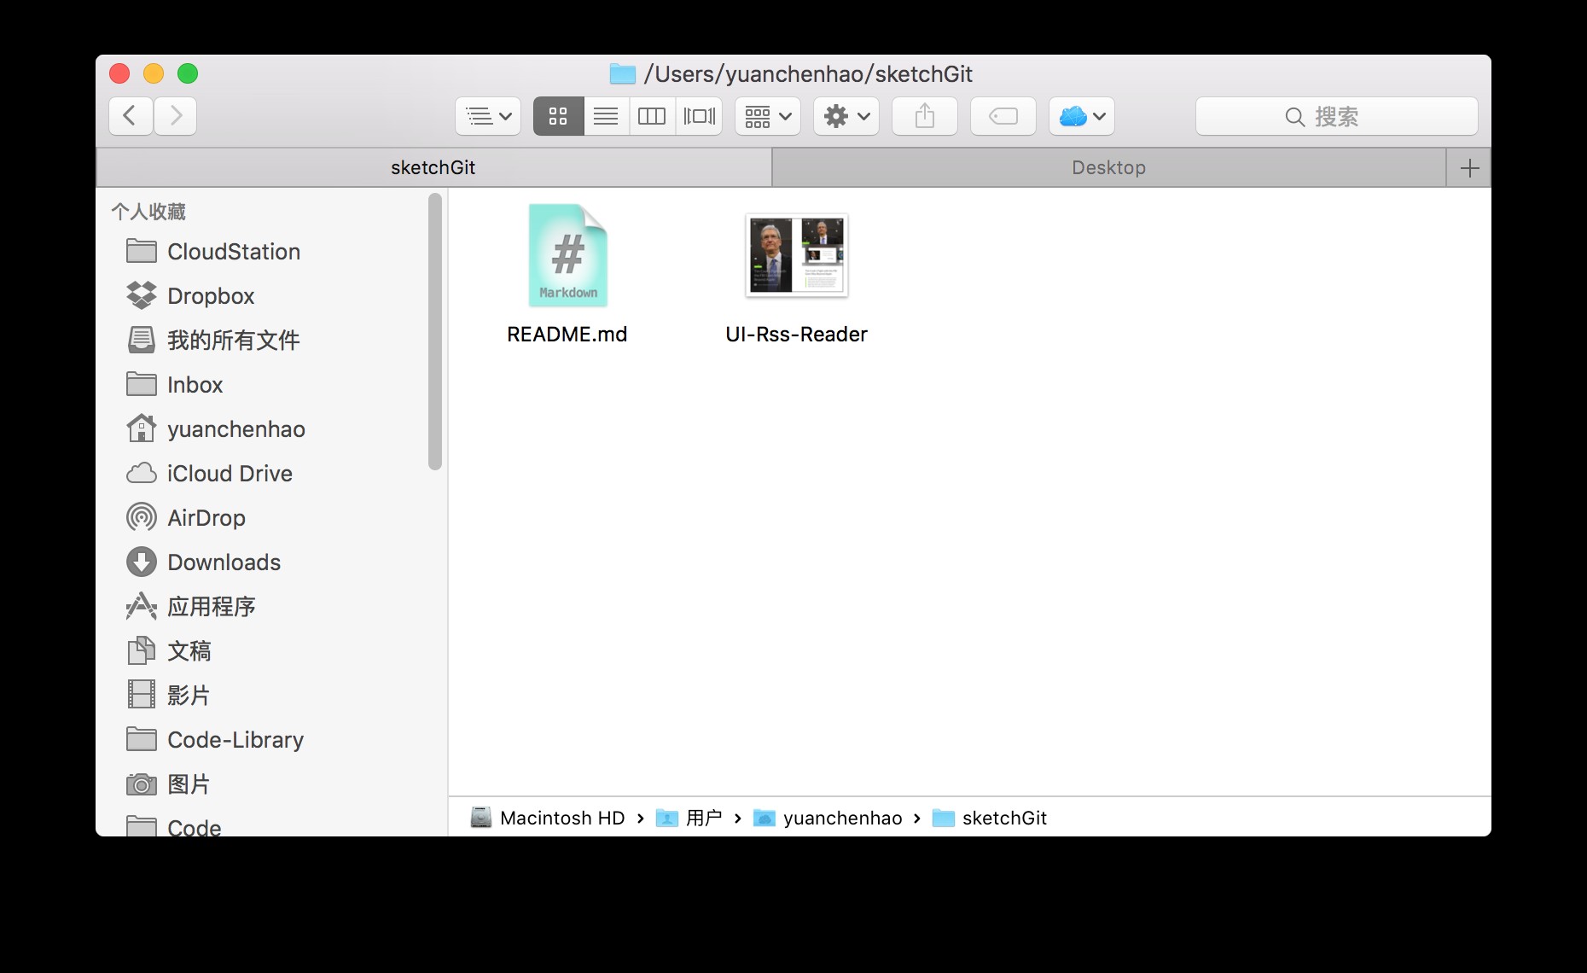Select the README.md Markdown file icon
The image size is (1587, 973).
567,255
